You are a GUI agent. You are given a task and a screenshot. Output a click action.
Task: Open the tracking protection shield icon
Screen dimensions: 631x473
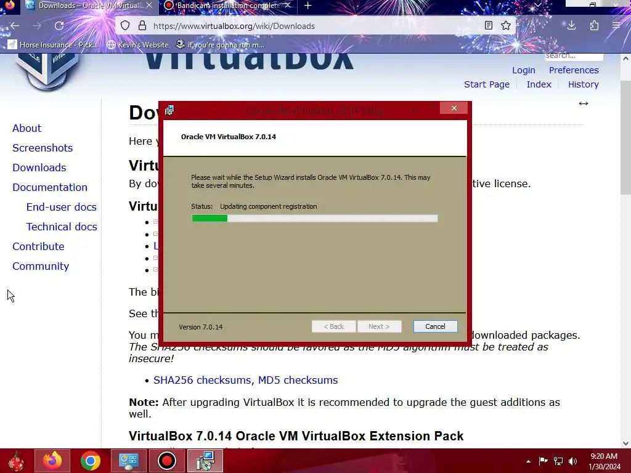coord(125,26)
